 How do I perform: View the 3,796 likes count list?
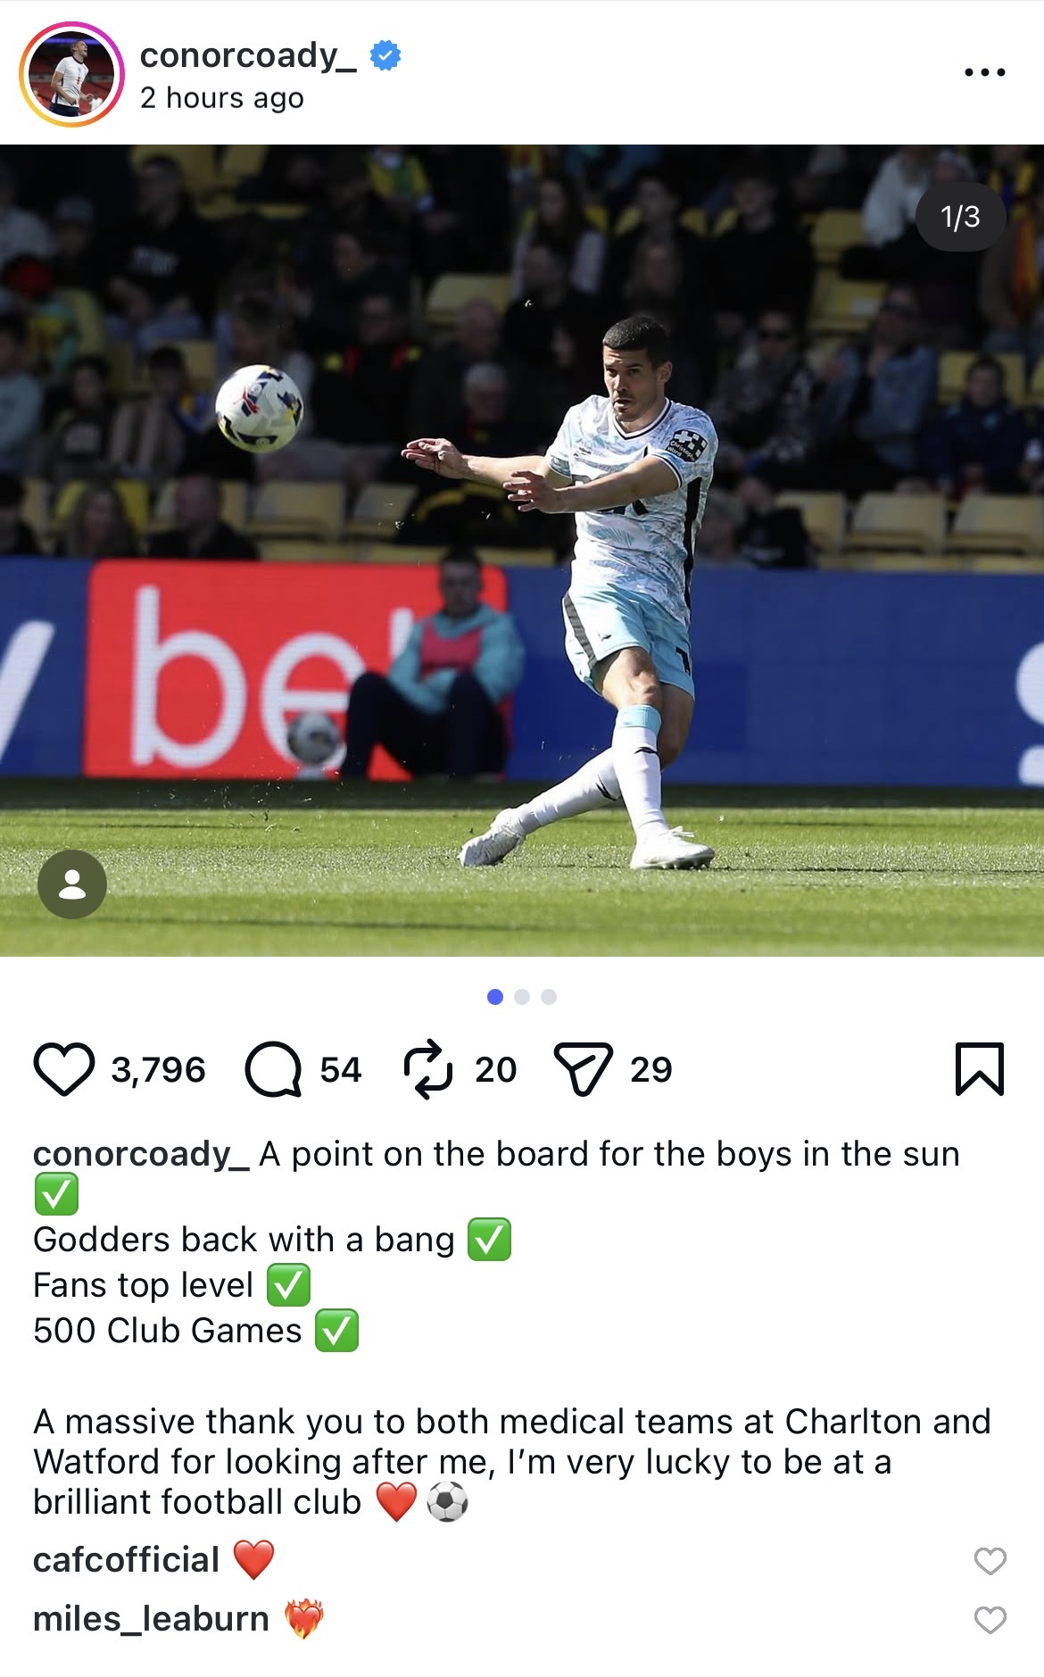pos(158,1069)
